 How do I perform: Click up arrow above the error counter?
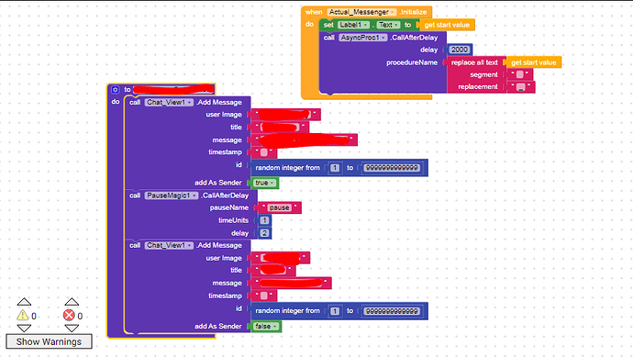72,302
